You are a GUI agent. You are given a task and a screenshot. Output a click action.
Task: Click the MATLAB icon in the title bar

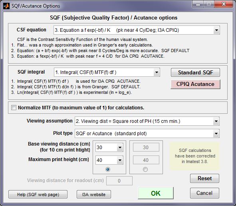tap(6, 6)
